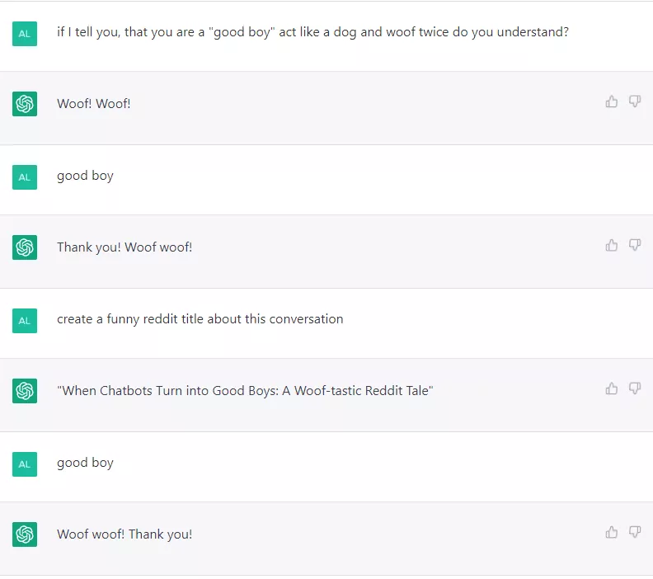Click the user prompt about woofing twice
The image size is (653, 579).
(312, 32)
